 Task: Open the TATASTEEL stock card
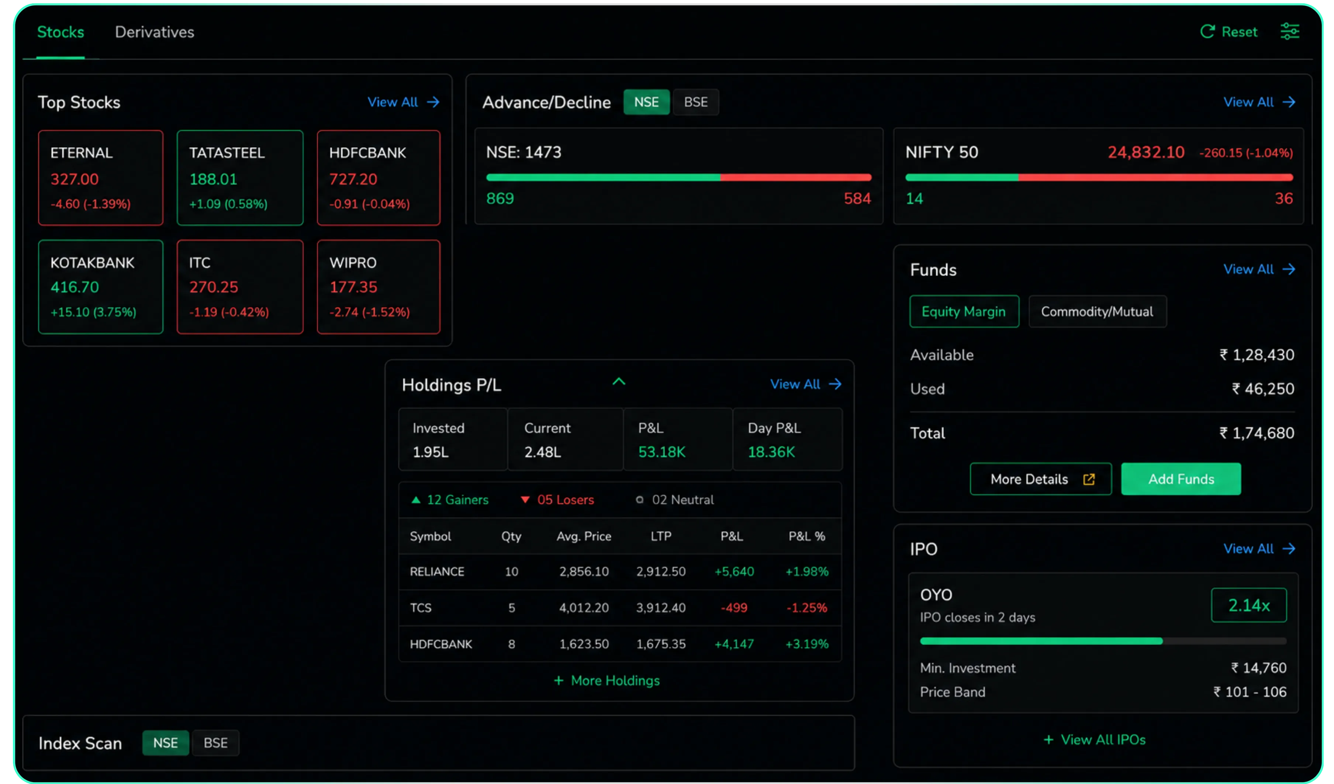240,178
